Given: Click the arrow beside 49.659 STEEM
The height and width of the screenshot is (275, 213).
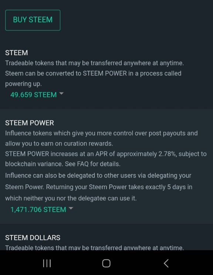Looking at the screenshot, I should (x=61, y=94).
